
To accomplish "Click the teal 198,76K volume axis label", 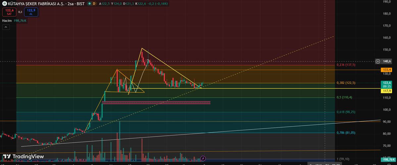I will (x=388, y=159).
